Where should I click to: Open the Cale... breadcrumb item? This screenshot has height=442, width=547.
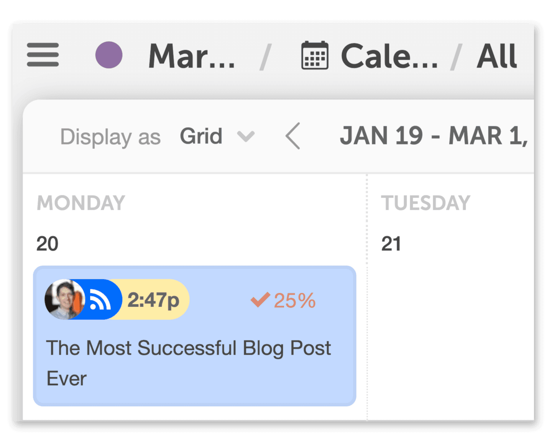389,56
